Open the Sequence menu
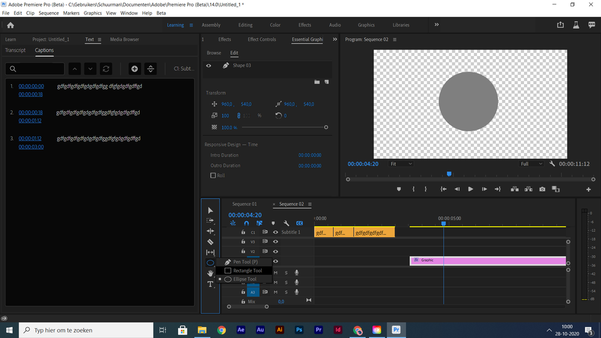The image size is (601, 338). pos(49,13)
